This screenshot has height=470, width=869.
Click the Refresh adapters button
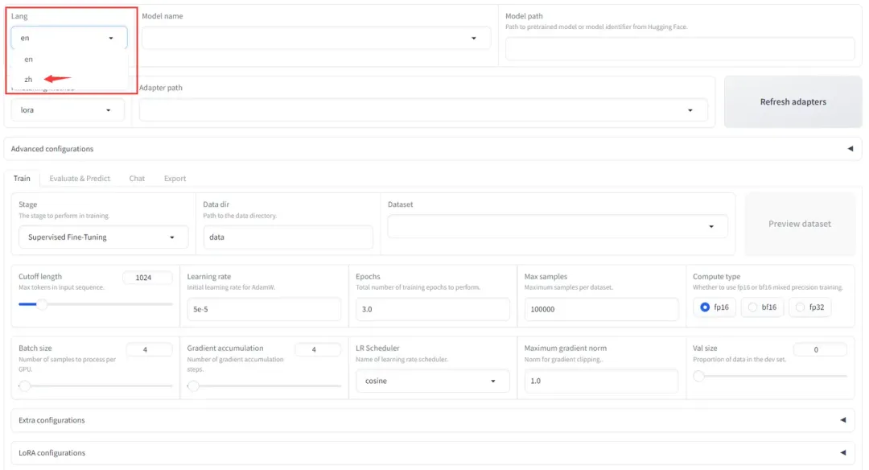[793, 102]
